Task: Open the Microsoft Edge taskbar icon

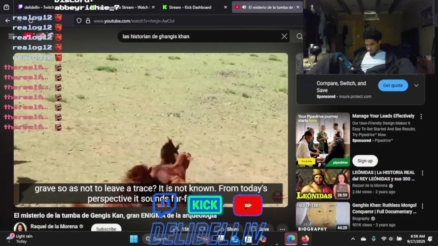Action: pos(291,239)
